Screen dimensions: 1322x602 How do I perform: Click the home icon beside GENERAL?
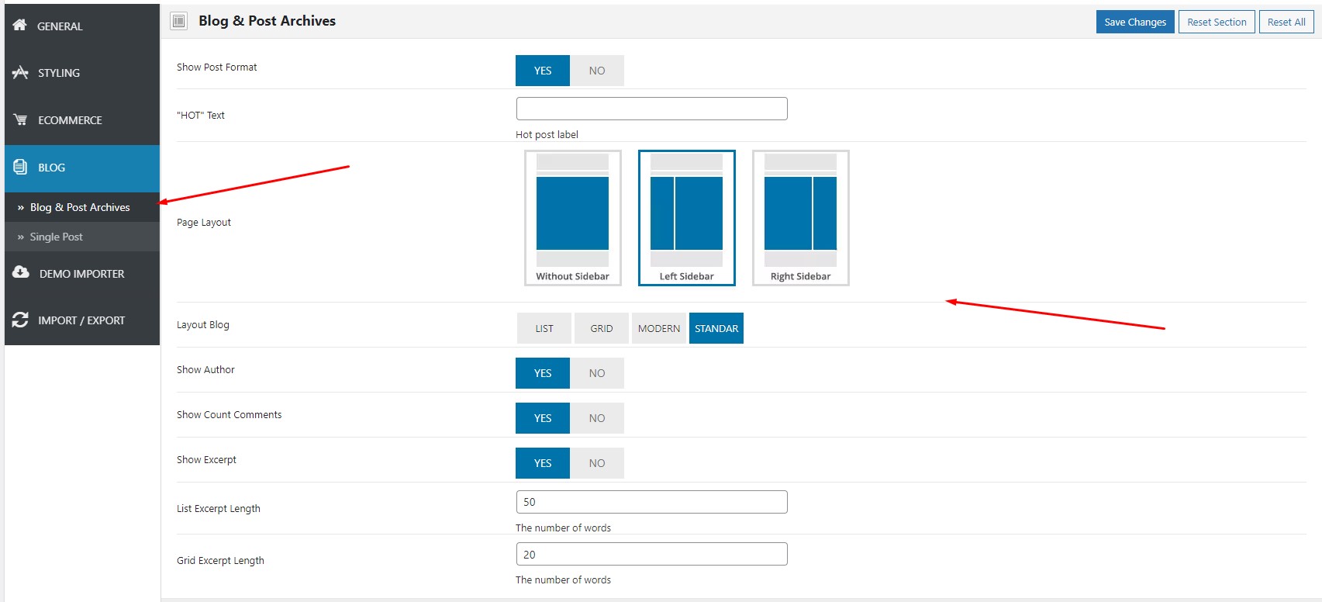[20, 26]
